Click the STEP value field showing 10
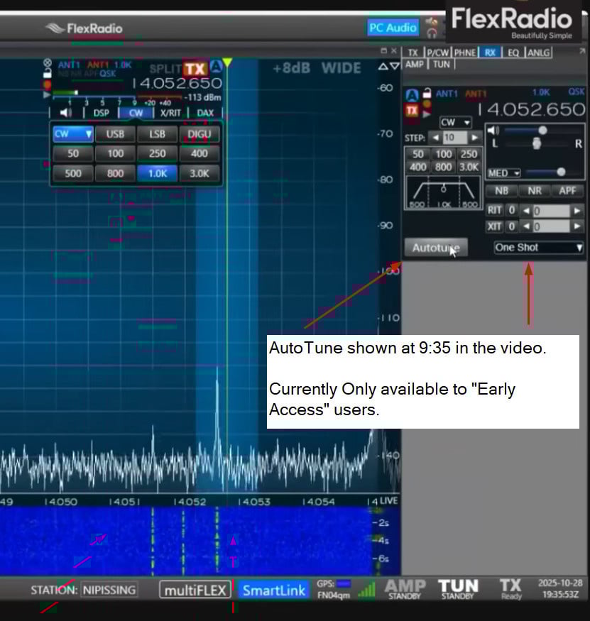590x621 pixels. pos(455,138)
